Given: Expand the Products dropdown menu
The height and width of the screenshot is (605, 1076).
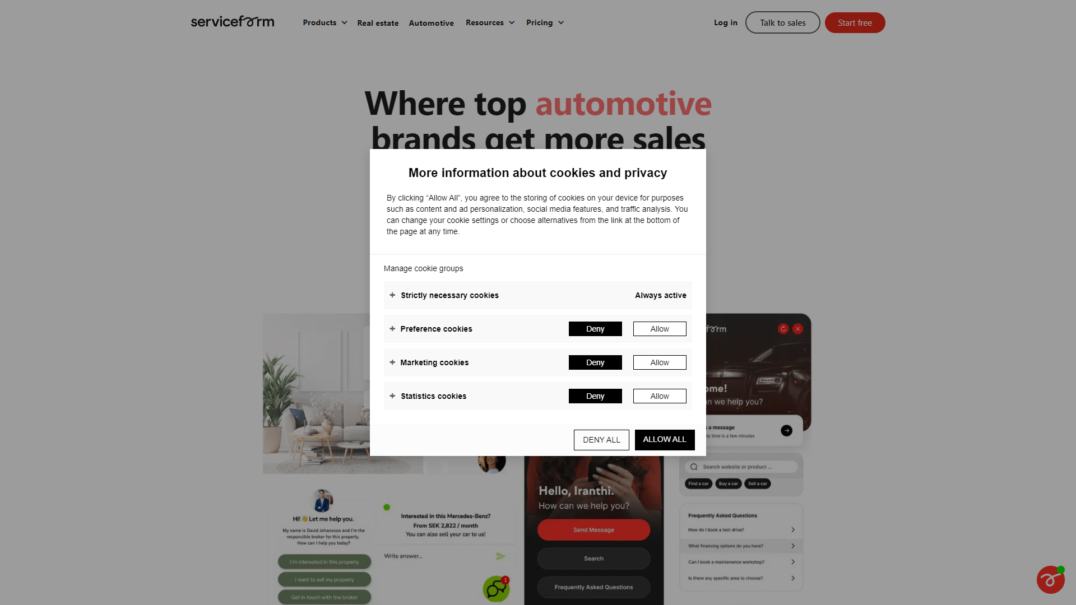Looking at the screenshot, I should pyautogui.click(x=325, y=22).
